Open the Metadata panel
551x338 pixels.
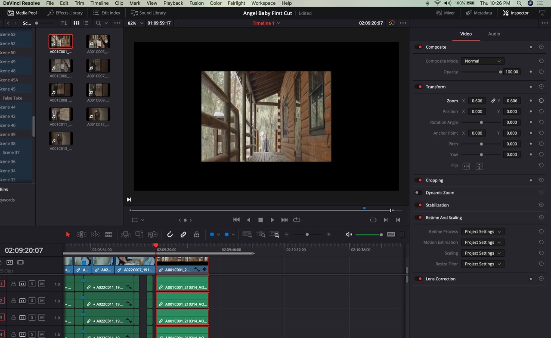pos(479,13)
